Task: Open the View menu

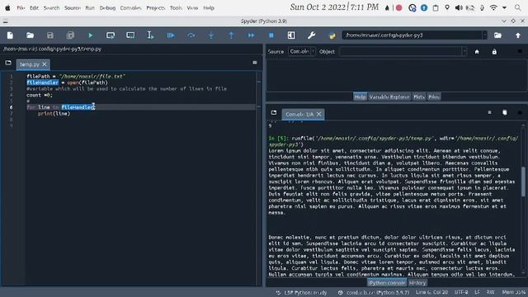Action: tap(192, 7)
